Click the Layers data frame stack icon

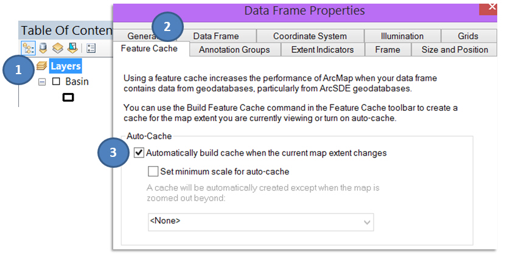click(42, 66)
